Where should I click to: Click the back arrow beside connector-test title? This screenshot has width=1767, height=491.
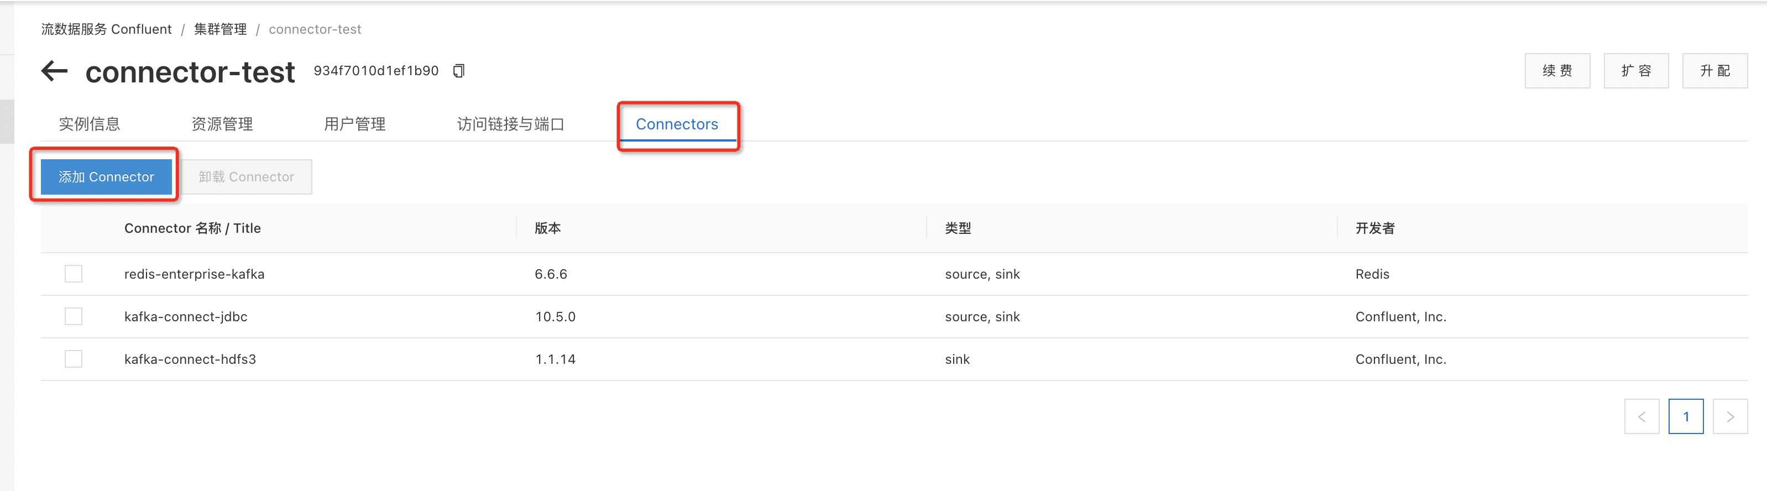tap(55, 71)
